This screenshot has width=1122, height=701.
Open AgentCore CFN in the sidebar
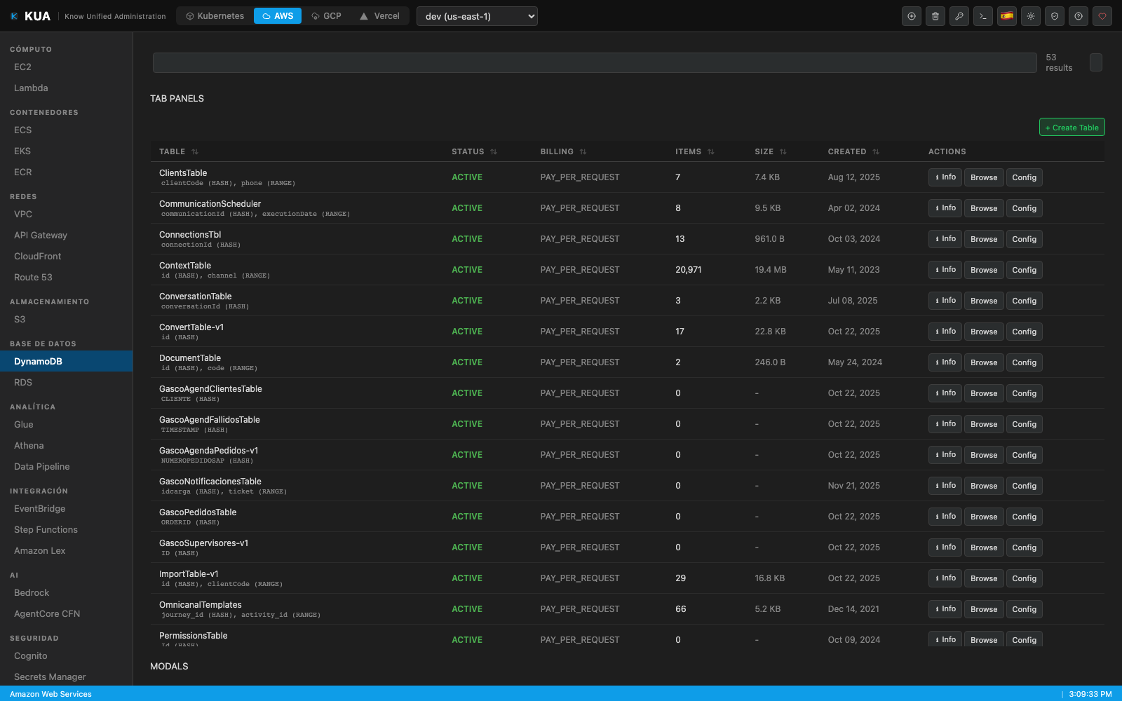(x=66, y=614)
